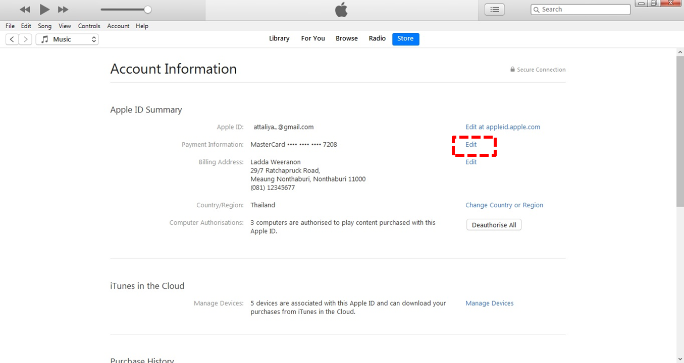
Task: Click the music note icon in media picker
Action: coord(45,39)
